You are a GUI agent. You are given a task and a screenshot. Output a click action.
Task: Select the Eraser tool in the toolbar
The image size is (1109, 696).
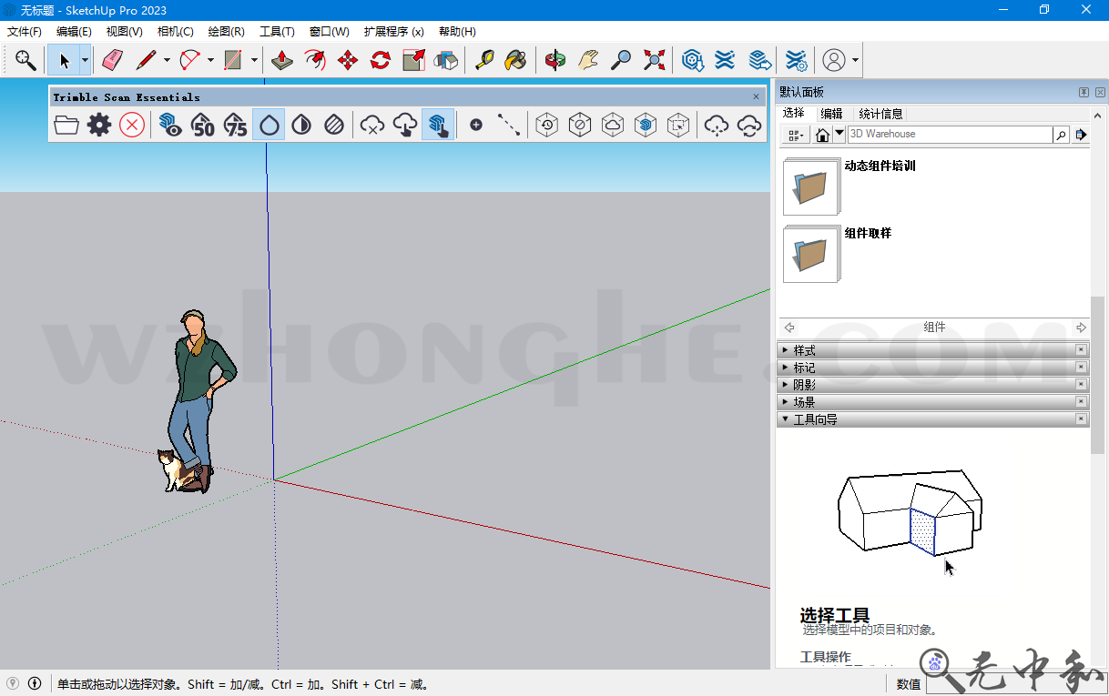(112, 60)
